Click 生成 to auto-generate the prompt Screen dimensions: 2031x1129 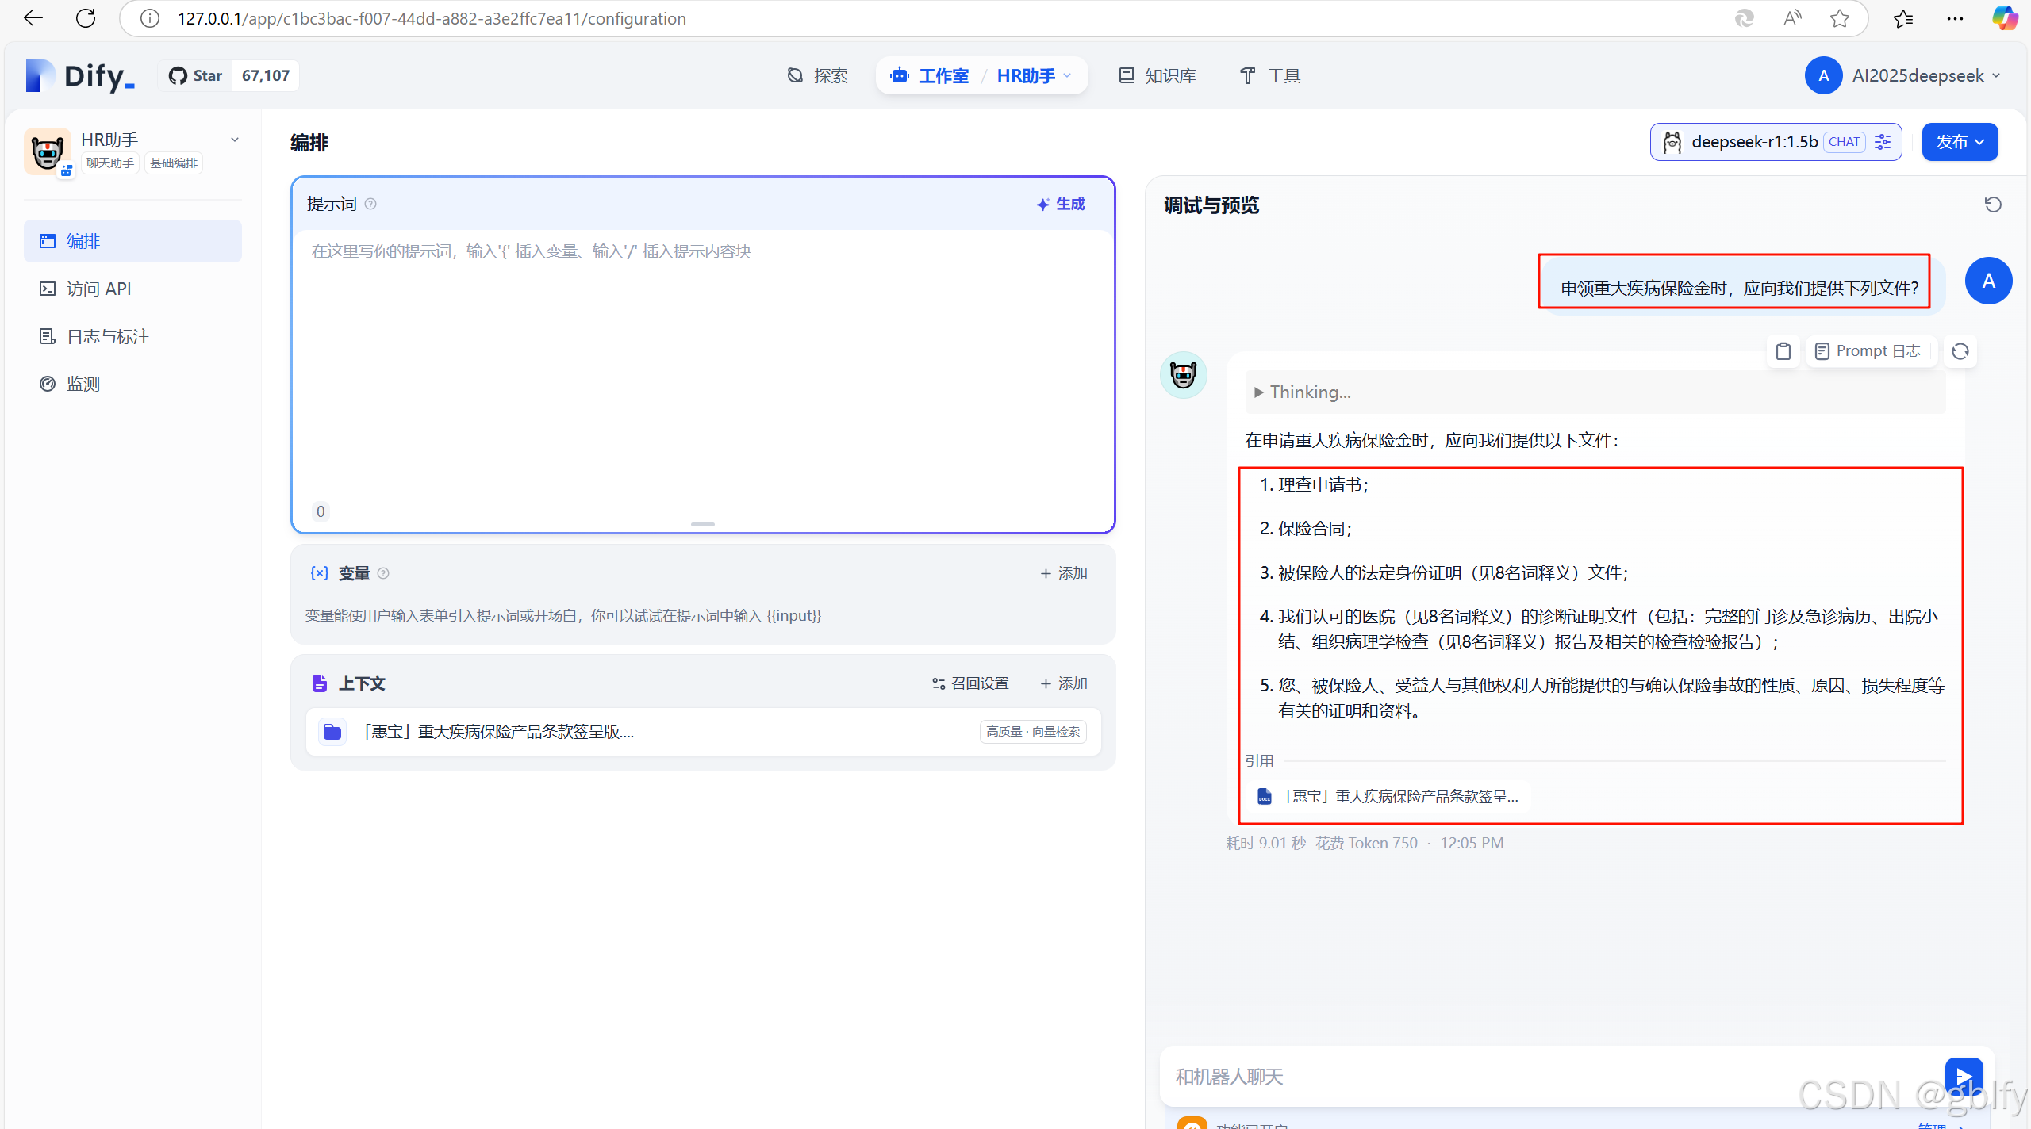(1060, 204)
